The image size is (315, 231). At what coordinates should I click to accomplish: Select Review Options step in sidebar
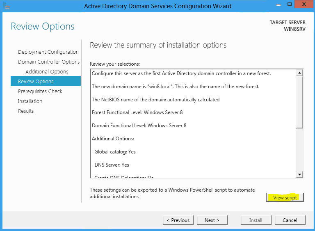point(46,81)
